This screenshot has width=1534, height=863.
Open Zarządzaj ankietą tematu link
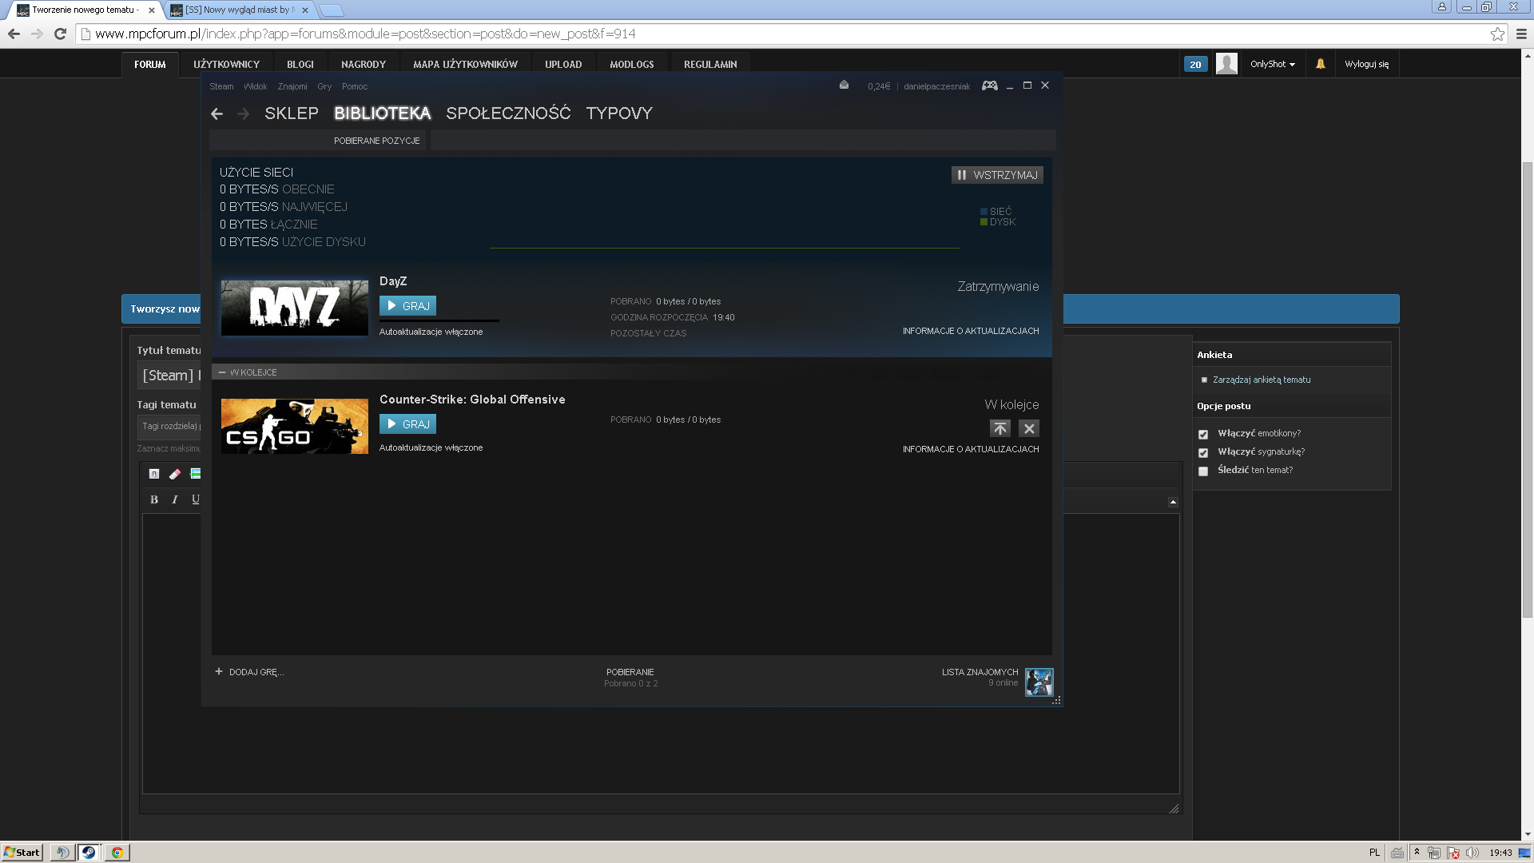click(x=1262, y=380)
